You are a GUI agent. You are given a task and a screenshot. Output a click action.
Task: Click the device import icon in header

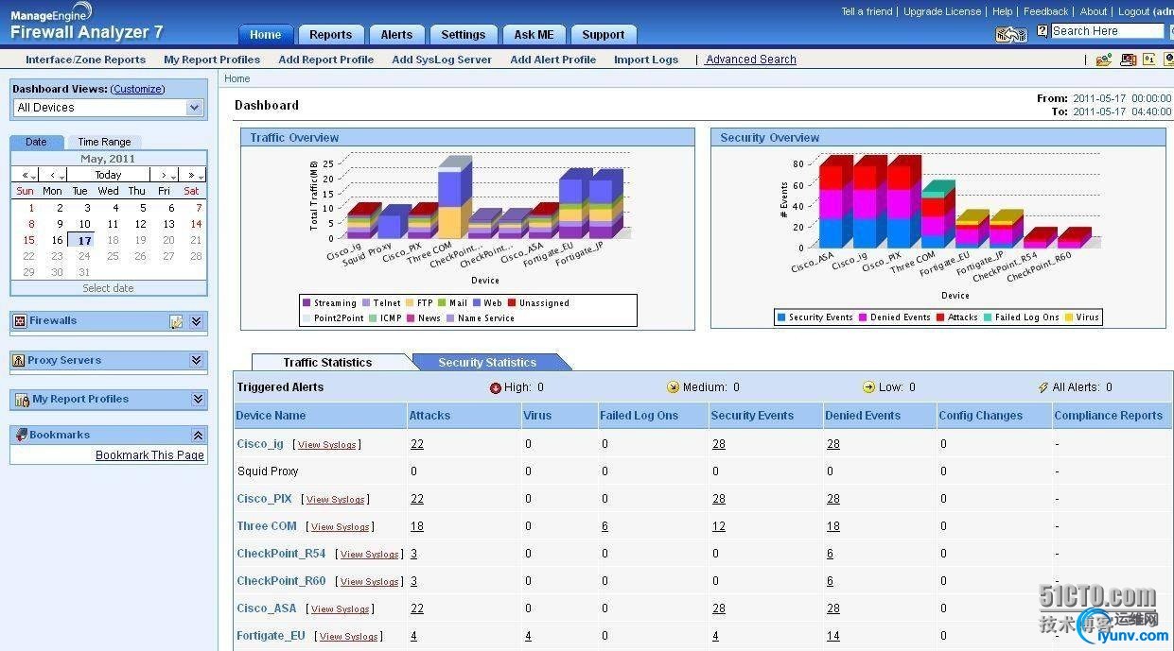pos(1011,34)
